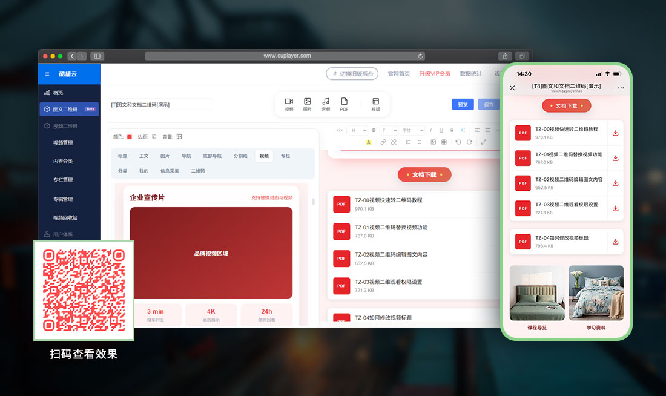
Task: Open 视频回收站 in the sidebar
Action: pyautogui.click(x=65, y=217)
